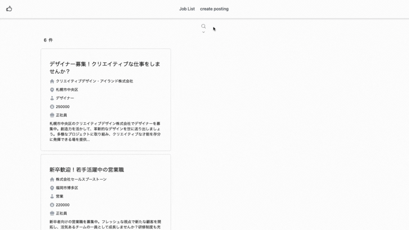Click the 営業職 card description text
This screenshot has height=230, width=409.
point(105,225)
